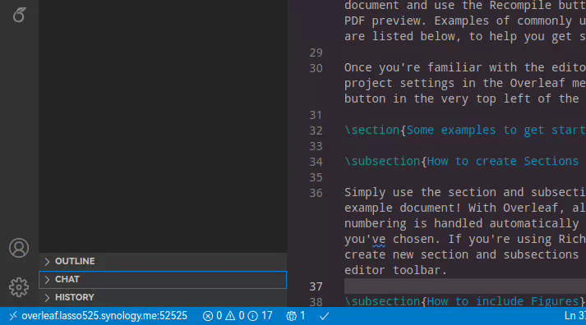586x325 pixels.
Task: Click text "example document! With Overleaf, al"
Action: 465,208
